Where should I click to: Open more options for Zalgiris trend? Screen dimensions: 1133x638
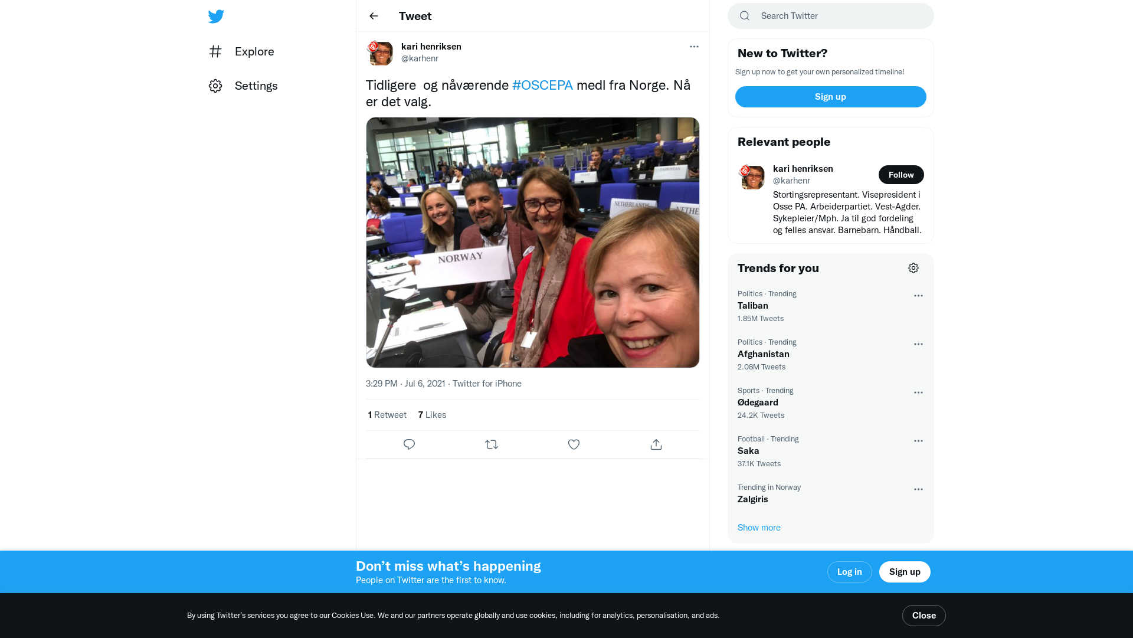918,489
